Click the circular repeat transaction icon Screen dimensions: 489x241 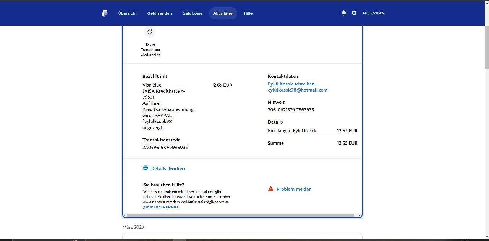[x=150, y=32]
